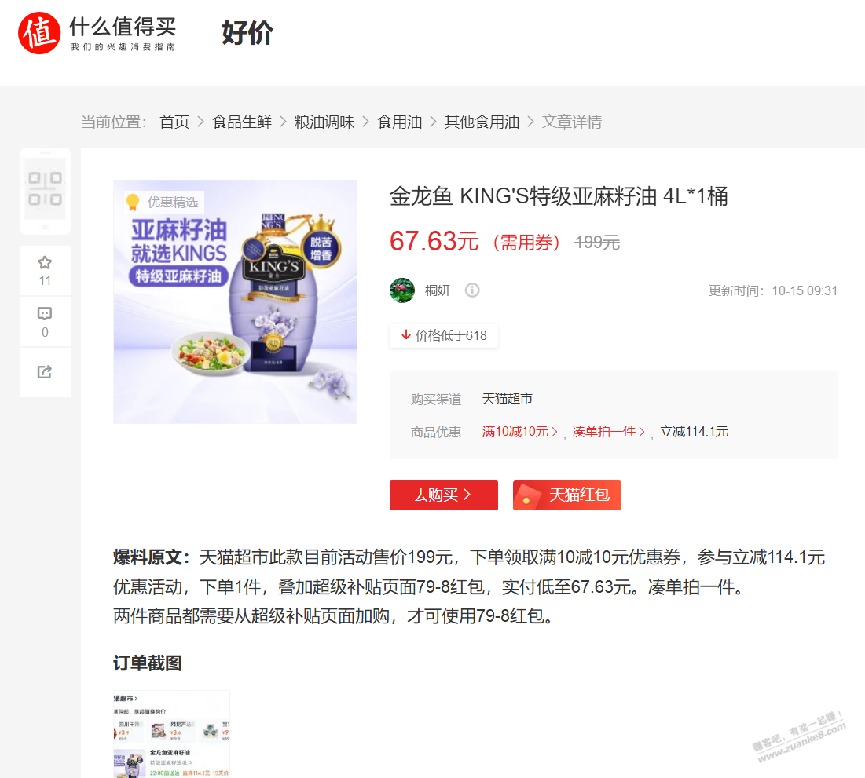
Task: Open the order screenshot thumbnail
Action: click(x=171, y=734)
